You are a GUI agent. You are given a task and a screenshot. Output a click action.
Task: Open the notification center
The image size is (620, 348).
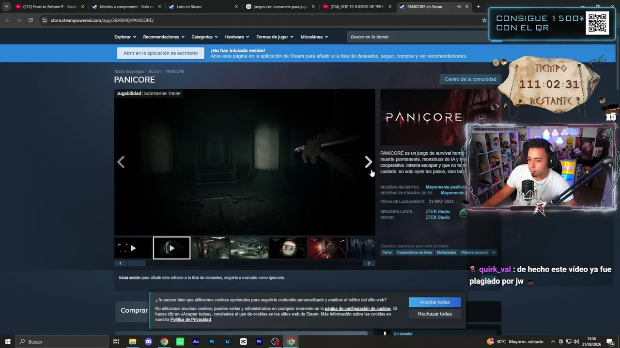click(611, 342)
